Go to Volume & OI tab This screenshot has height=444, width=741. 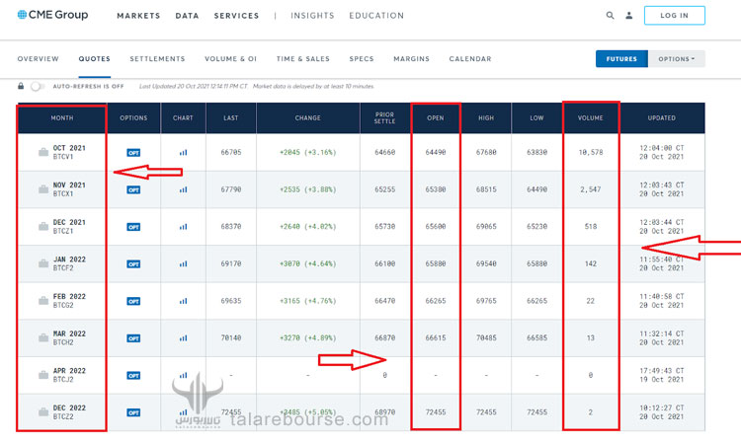click(230, 59)
